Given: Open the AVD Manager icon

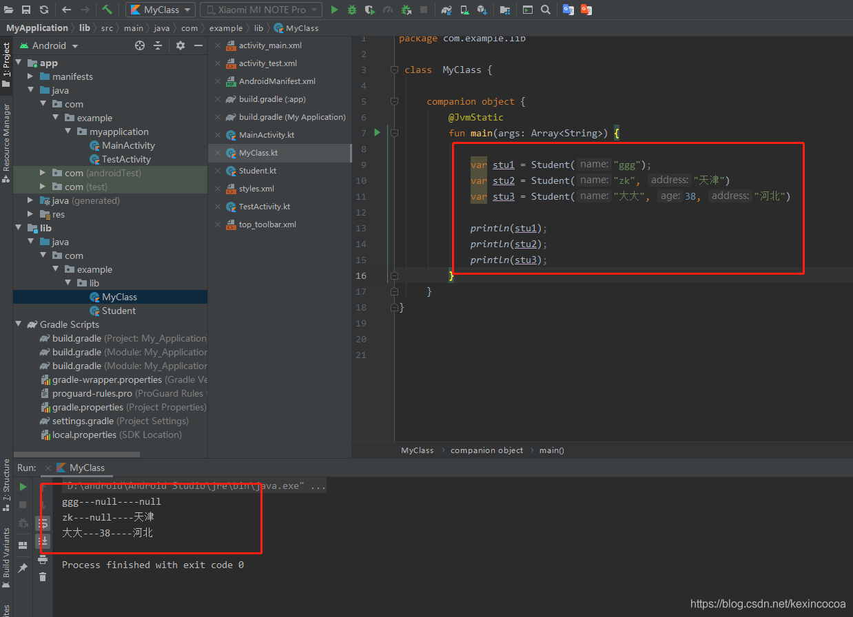Looking at the screenshot, I should click(464, 10).
